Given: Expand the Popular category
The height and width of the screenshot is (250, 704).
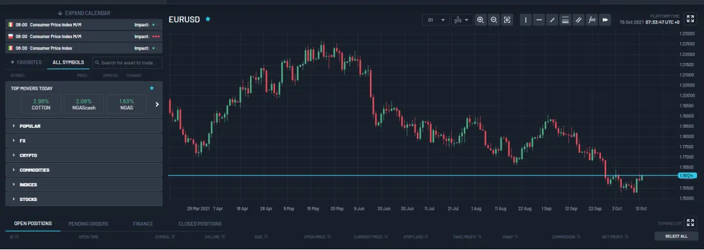Looking at the screenshot, I should (x=83, y=126).
